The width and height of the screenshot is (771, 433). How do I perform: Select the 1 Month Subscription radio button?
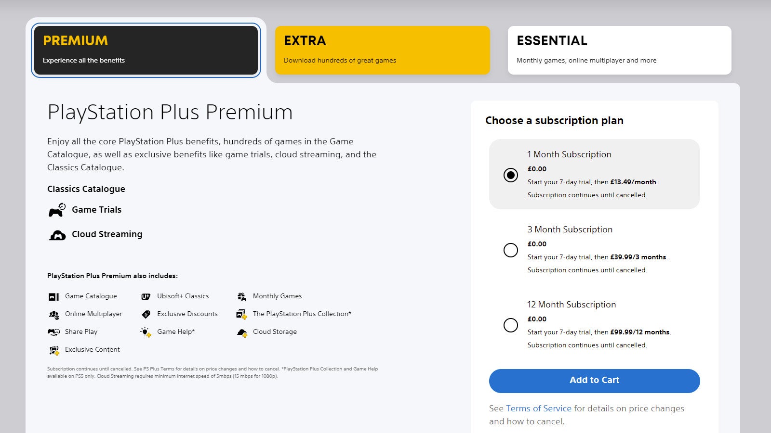(x=511, y=175)
